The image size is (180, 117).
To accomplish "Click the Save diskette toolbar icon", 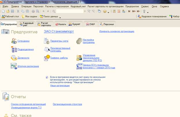I will (12, 11).
